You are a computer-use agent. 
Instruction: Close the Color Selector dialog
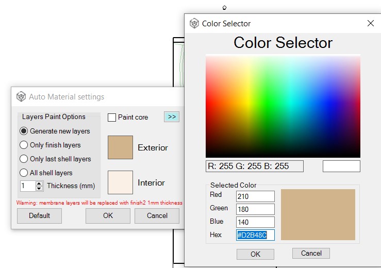pos(370,23)
